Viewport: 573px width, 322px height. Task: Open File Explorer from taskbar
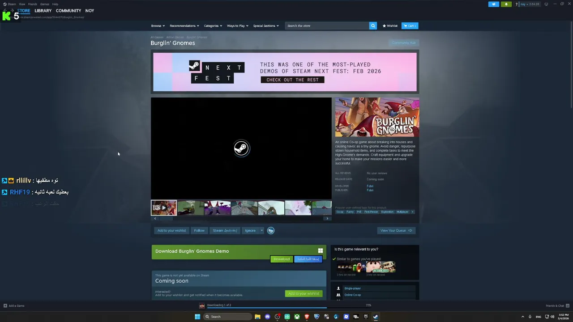257,317
